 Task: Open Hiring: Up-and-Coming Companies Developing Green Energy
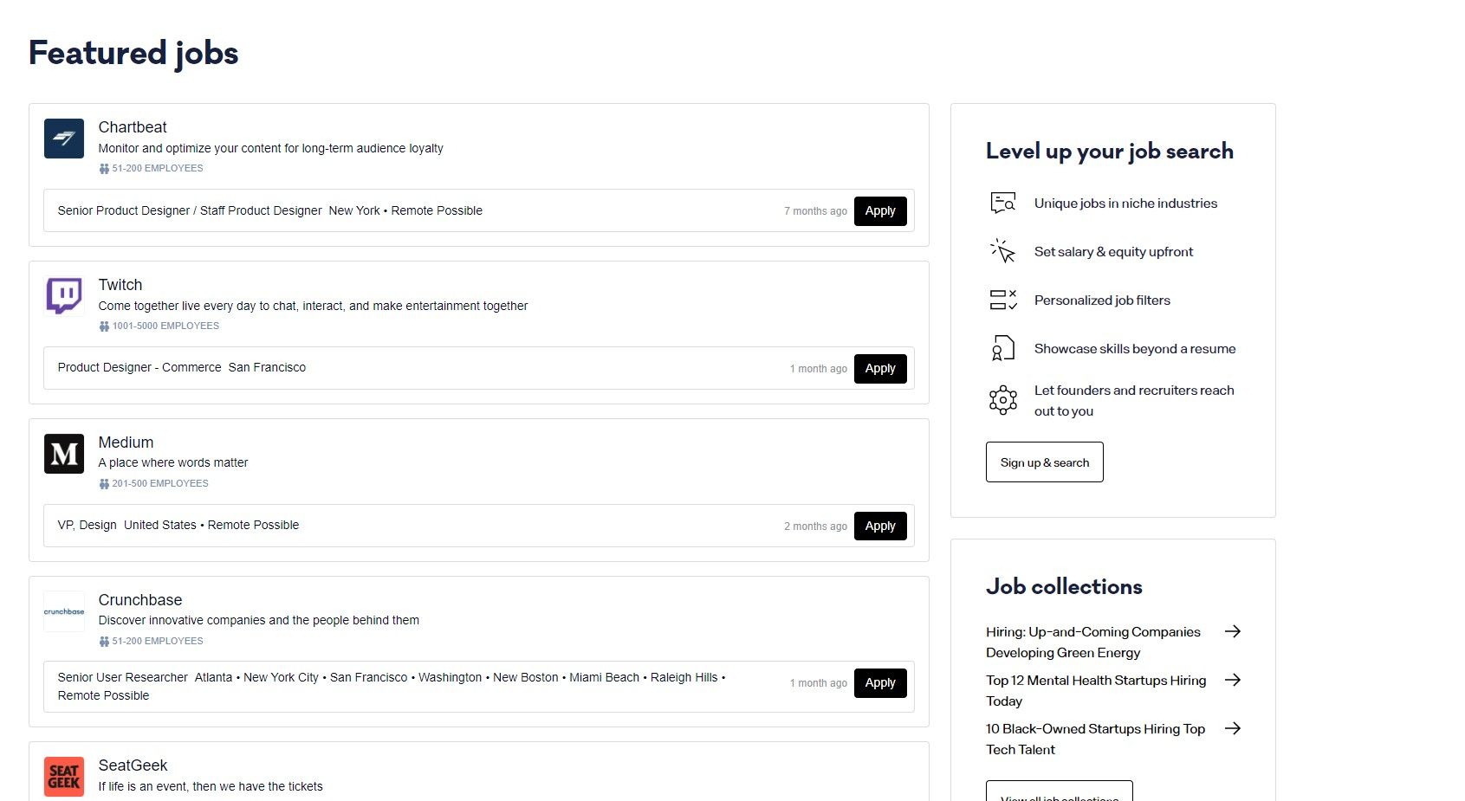point(1093,643)
